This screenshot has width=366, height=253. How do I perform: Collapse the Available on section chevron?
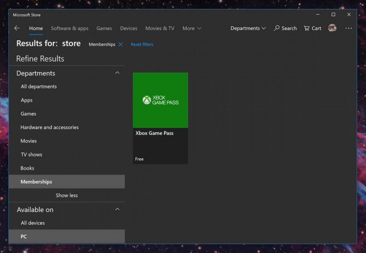click(x=118, y=210)
